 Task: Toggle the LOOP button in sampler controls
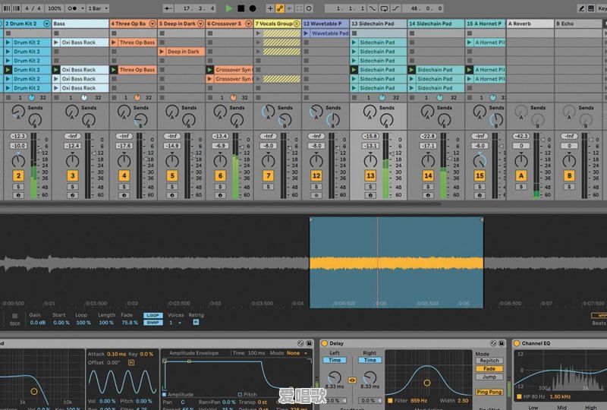tap(153, 315)
